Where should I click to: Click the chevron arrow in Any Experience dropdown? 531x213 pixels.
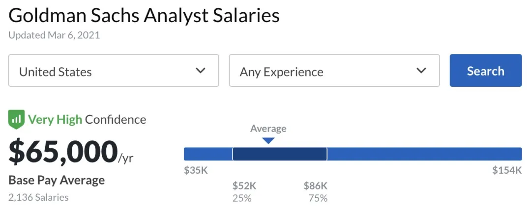[421, 71]
